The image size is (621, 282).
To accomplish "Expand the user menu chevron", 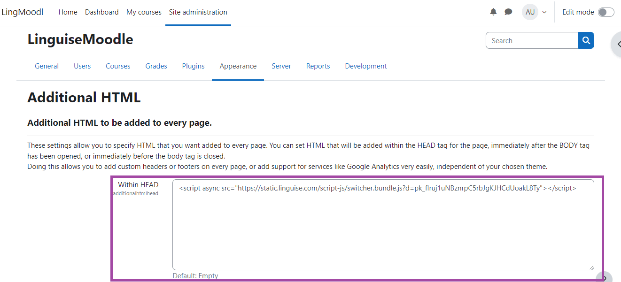I will 544,12.
